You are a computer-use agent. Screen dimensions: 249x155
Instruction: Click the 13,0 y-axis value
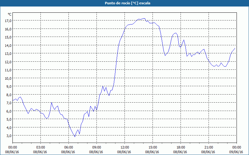pyautogui.click(x=8, y=53)
